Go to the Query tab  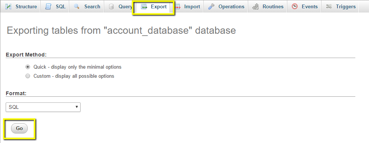[120, 6]
